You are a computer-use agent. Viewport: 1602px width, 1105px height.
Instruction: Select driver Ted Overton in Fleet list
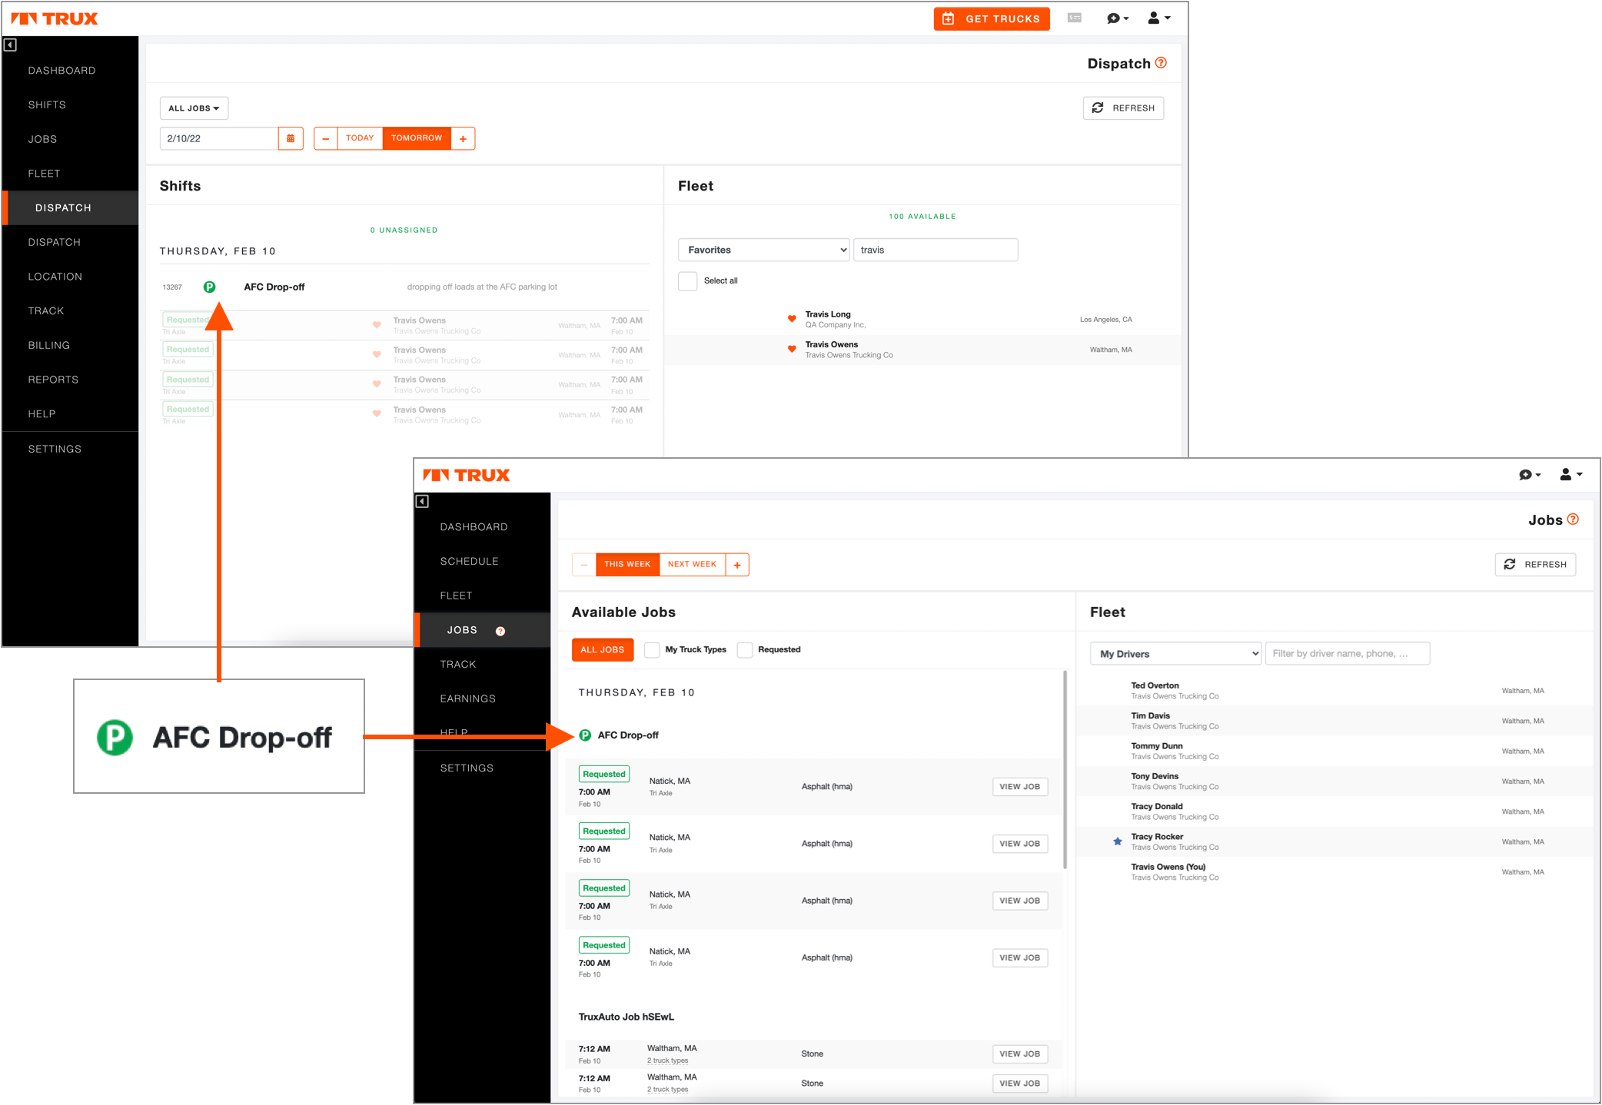coord(1334,691)
